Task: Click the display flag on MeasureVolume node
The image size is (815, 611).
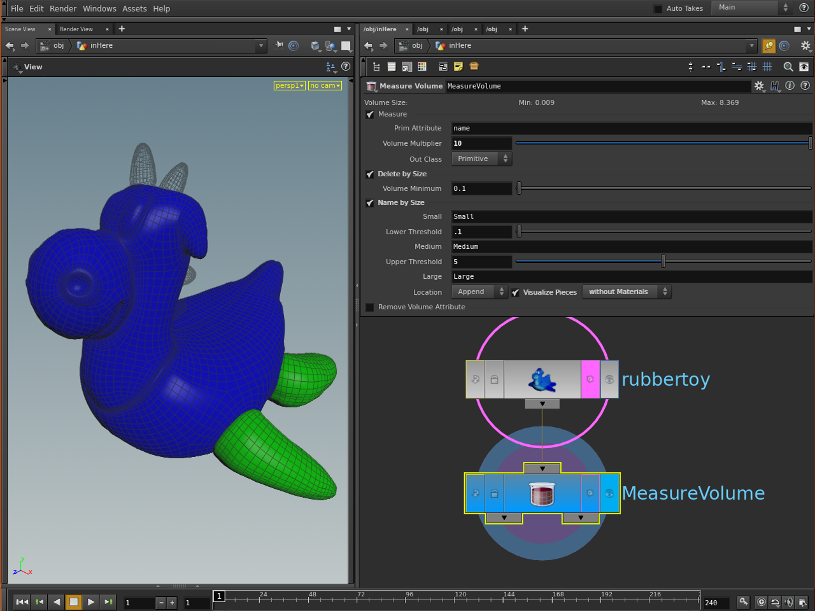Action: pyautogui.click(x=609, y=493)
